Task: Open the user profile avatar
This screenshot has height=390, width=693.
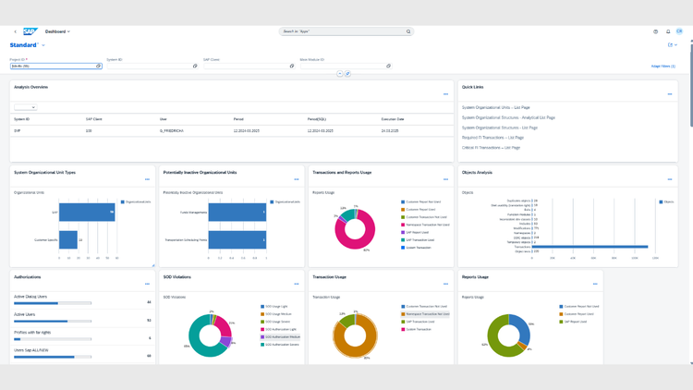Action: pyautogui.click(x=679, y=31)
